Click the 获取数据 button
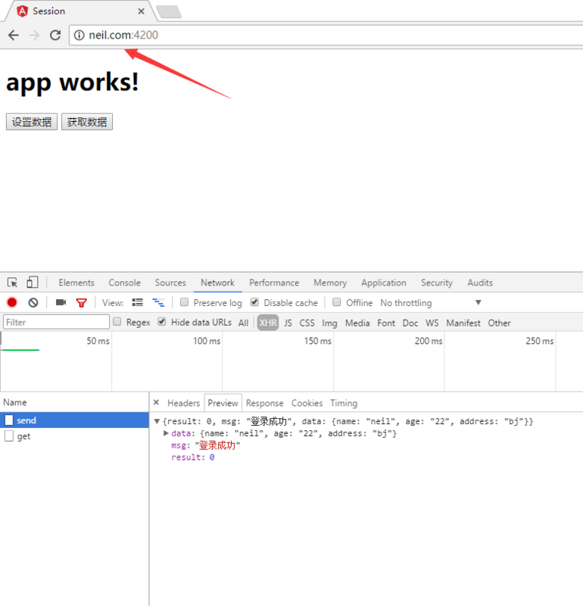The width and height of the screenshot is (583, 606). click(87, 122)
